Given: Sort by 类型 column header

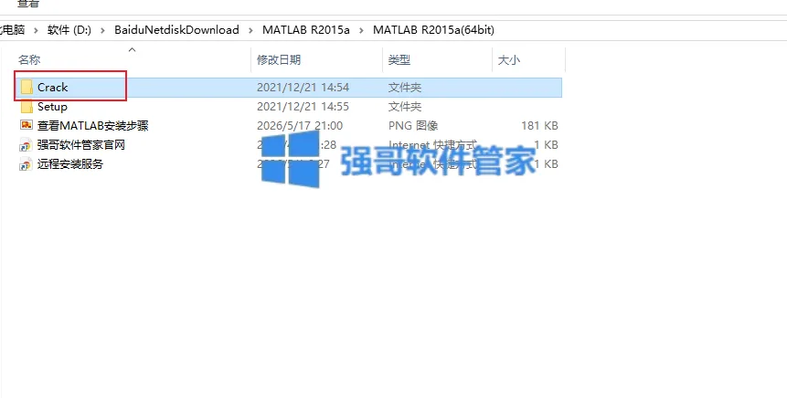Looking at the screenshot, I should (x=399, y=60).
